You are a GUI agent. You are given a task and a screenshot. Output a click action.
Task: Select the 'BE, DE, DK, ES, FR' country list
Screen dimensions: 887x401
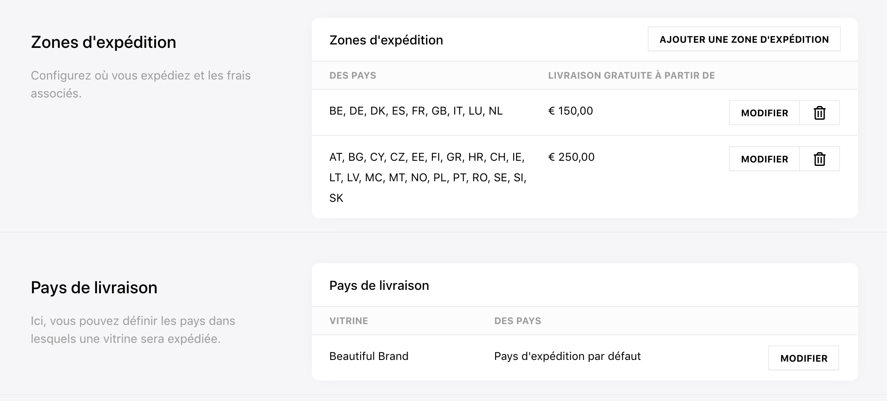point(416,111)
